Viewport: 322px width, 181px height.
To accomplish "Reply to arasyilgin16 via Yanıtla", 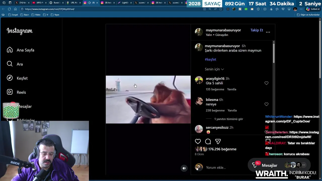I will pyautogui.click(x=232, y=89).
